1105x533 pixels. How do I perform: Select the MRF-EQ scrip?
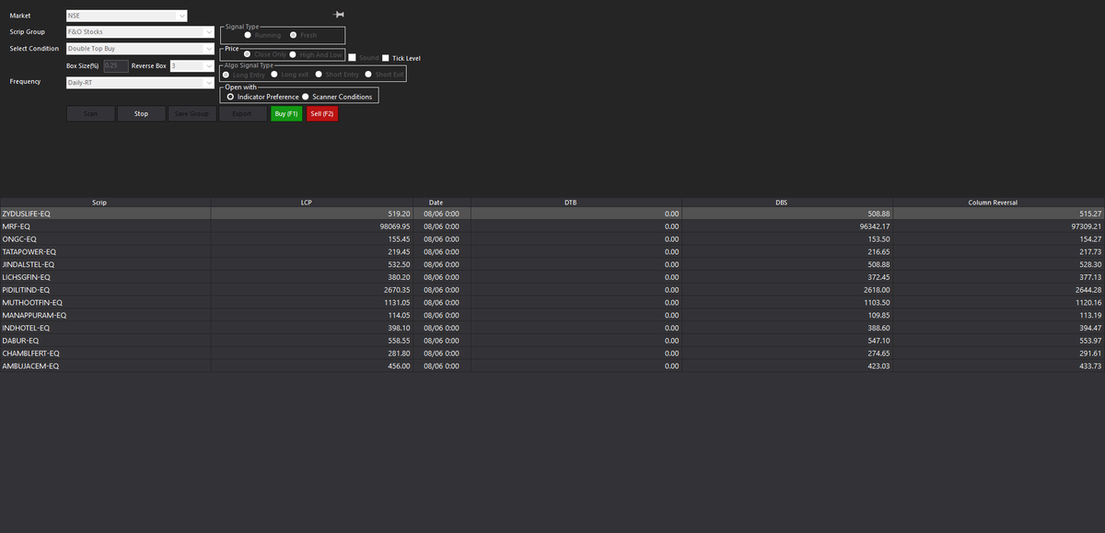pos(17,226)
